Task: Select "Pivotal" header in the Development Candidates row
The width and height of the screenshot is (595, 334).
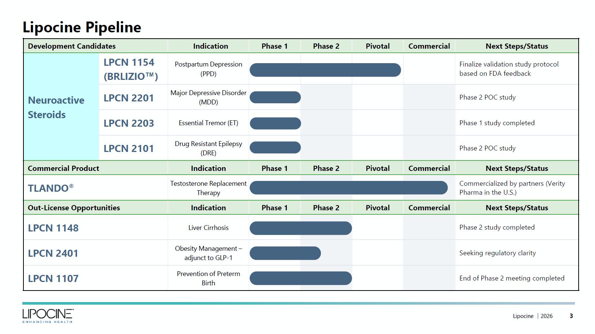Action: (378, 46)
